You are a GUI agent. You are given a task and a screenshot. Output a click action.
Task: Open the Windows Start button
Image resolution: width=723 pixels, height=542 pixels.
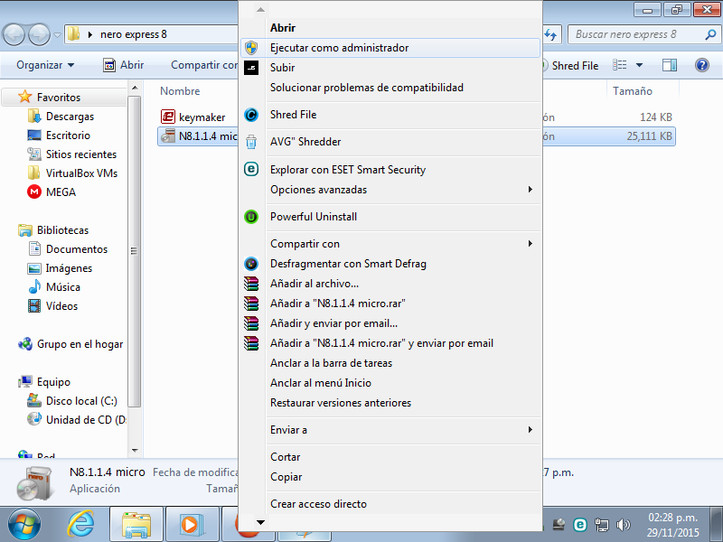[24, 525]
